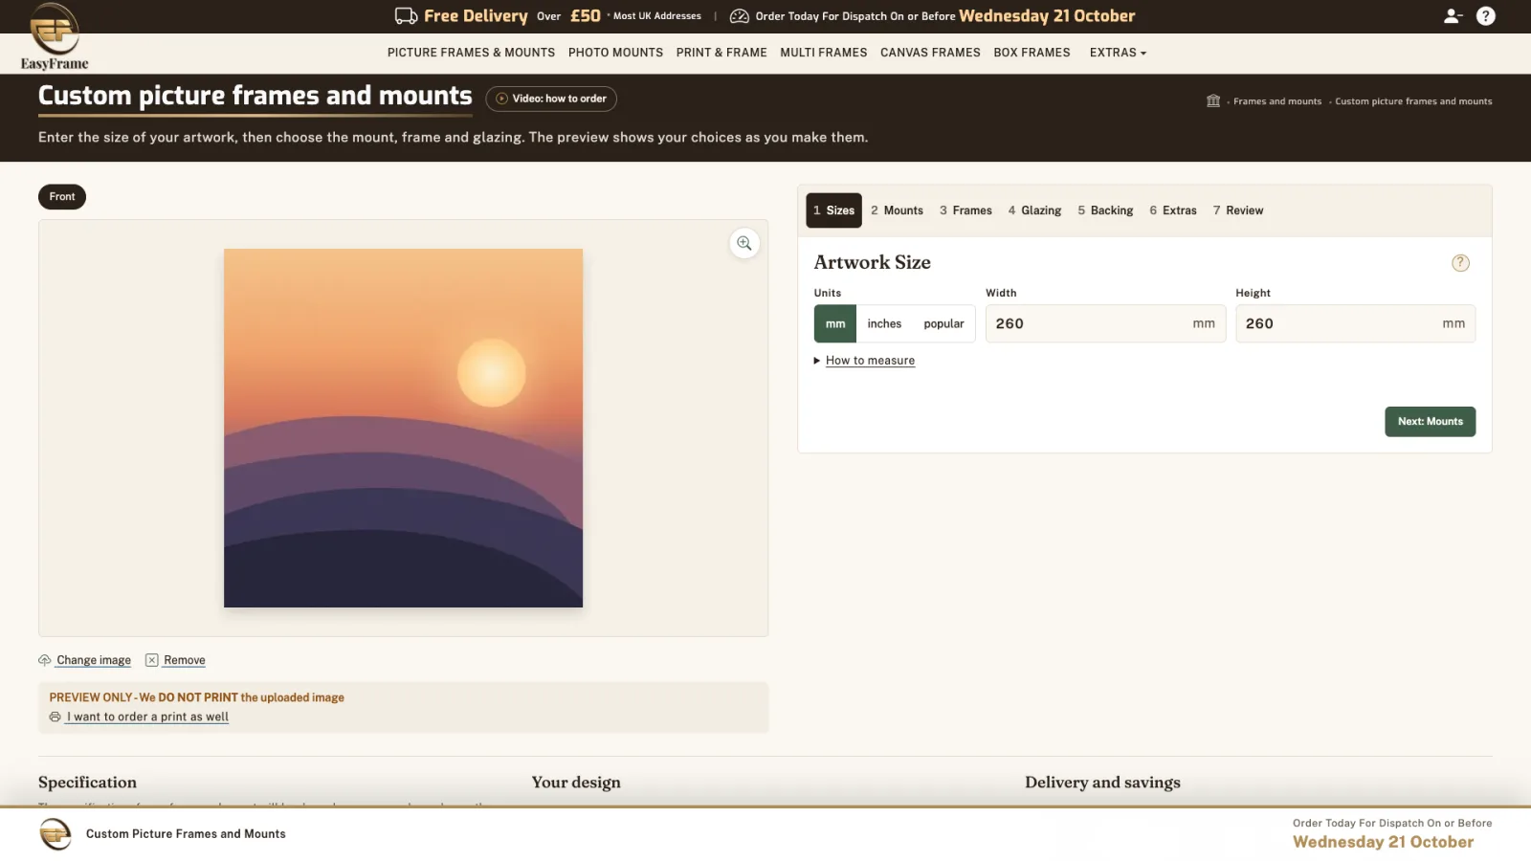Image resolution: width=1531 pixels, height=861 pixels.
Task: Switch to the 7 Review tab
Action: click(x=1238, y=210)
